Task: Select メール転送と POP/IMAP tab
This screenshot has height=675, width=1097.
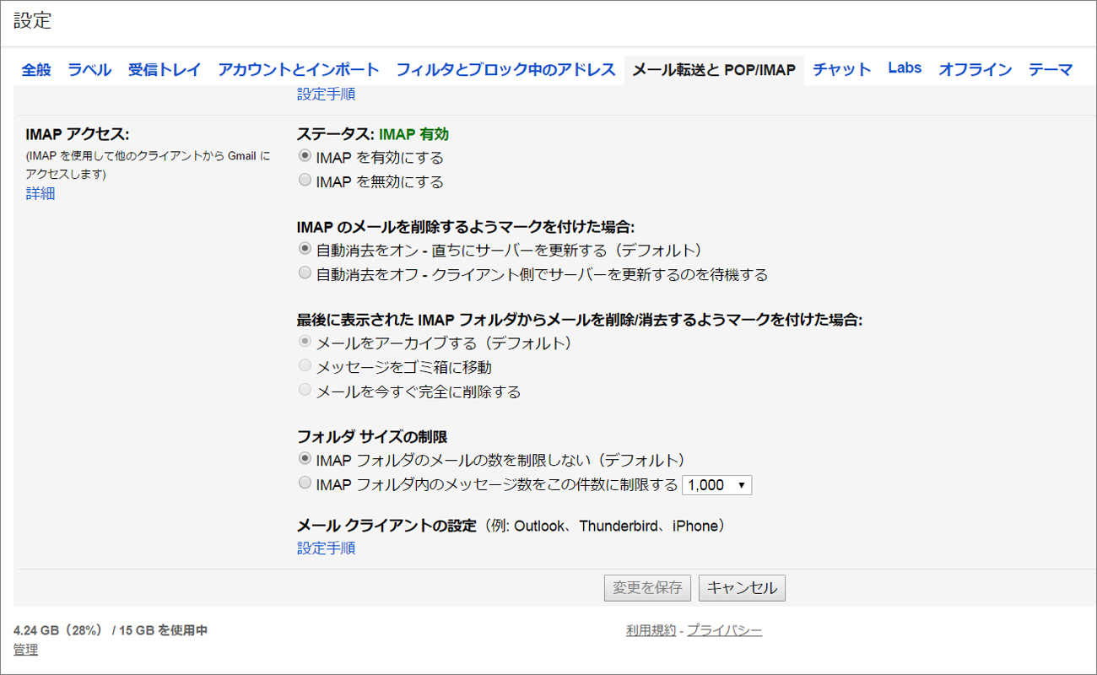Action: (714, 70)
